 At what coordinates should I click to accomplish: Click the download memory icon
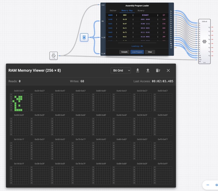(138, 70)
